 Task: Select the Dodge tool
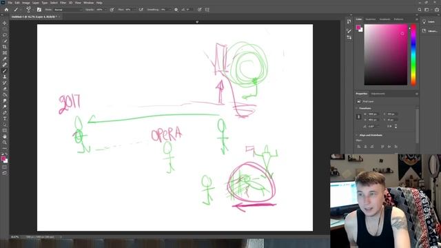click(5, 107)
